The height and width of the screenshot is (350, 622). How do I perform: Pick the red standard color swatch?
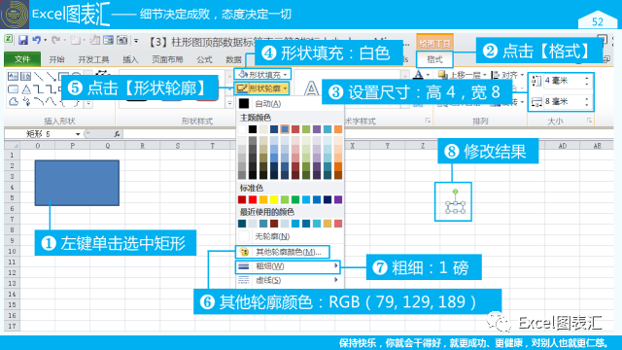click(253, 199)
